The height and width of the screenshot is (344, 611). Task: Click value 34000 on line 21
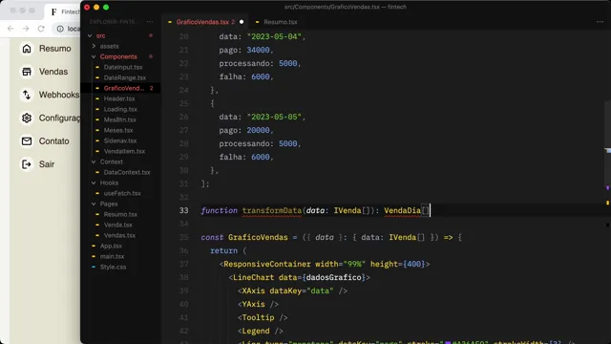258,50
